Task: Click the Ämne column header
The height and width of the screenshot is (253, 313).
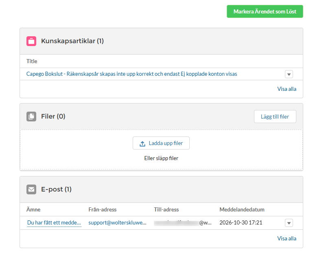Action: click(33, 209)
